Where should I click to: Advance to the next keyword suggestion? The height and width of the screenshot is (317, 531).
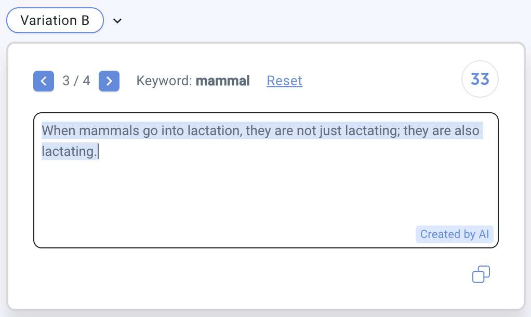pos(109,81)
